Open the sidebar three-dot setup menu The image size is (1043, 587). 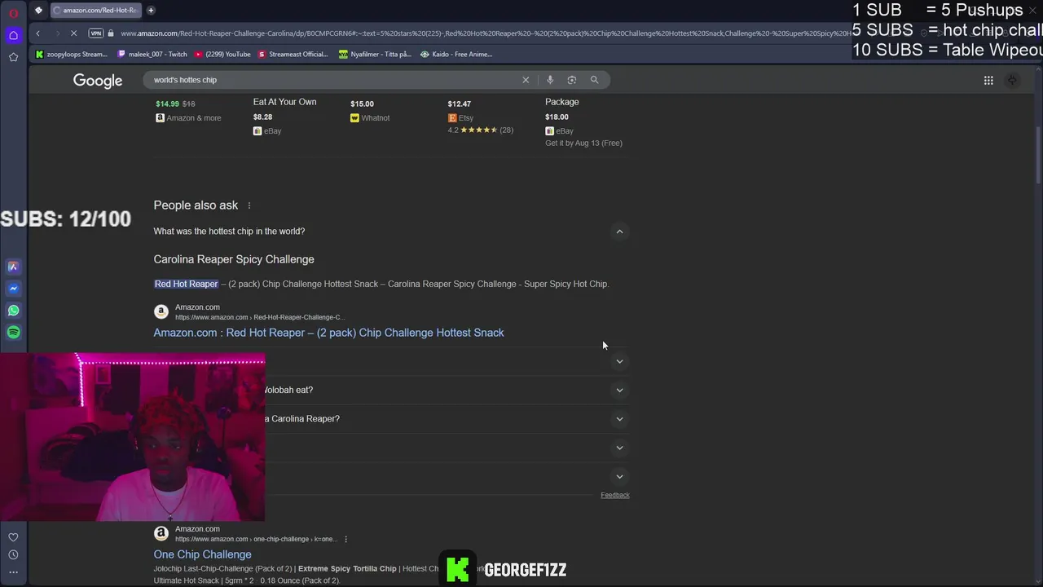[13, 572]
